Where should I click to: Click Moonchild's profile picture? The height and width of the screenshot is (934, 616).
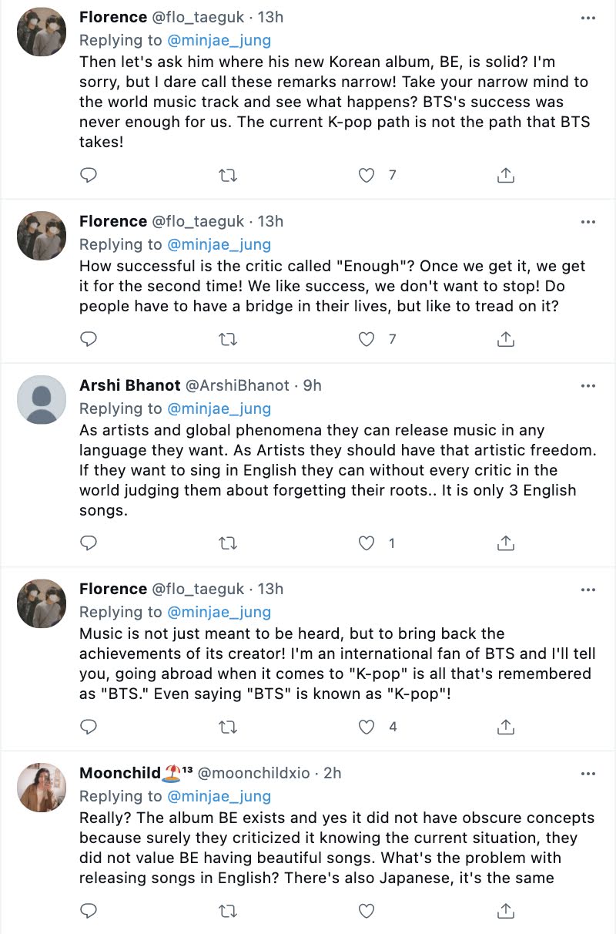[x=42, y=788]
